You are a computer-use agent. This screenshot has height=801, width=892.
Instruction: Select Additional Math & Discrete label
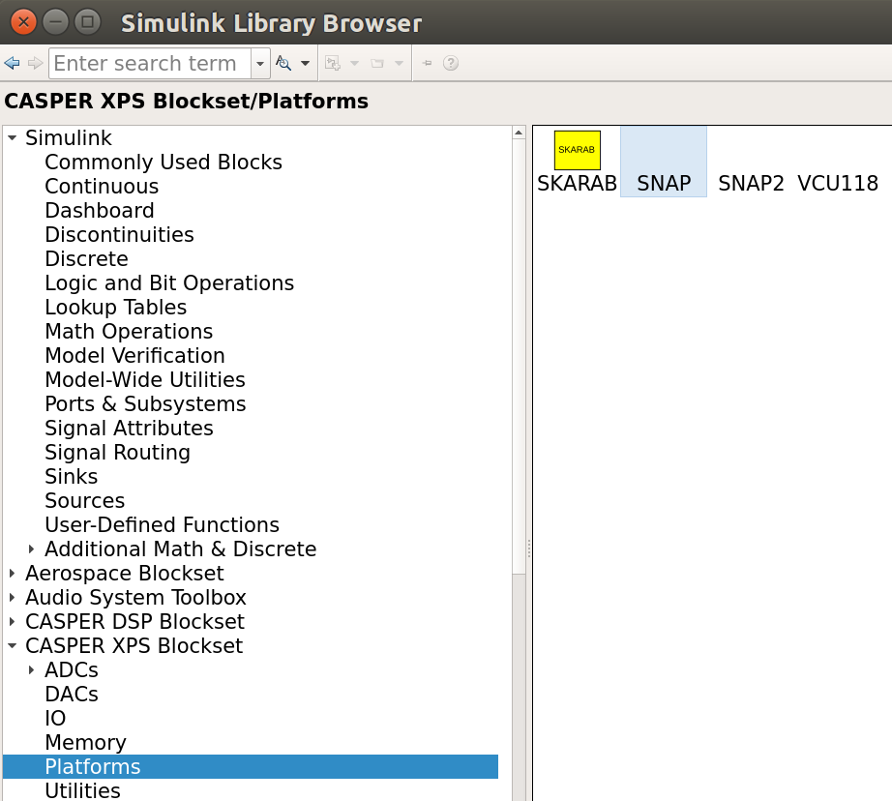[181, 549]
